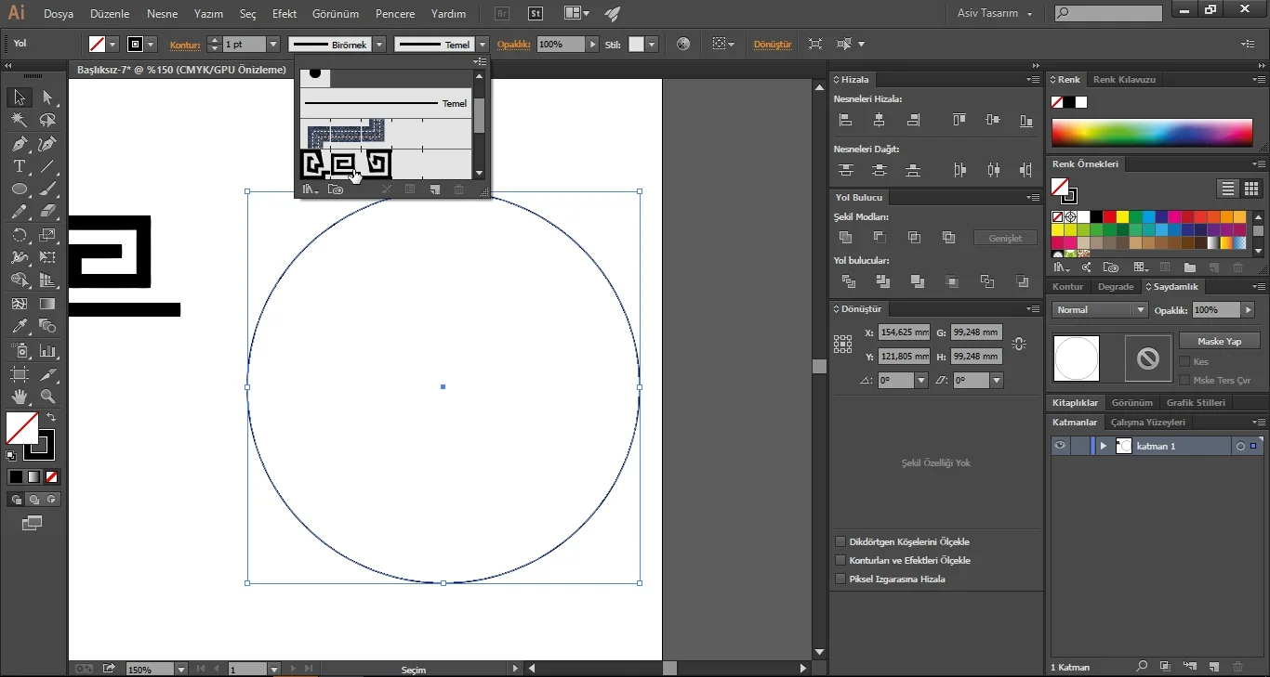Select the Eraser tool
The image size is (1270, 677).
click(47, 213)
